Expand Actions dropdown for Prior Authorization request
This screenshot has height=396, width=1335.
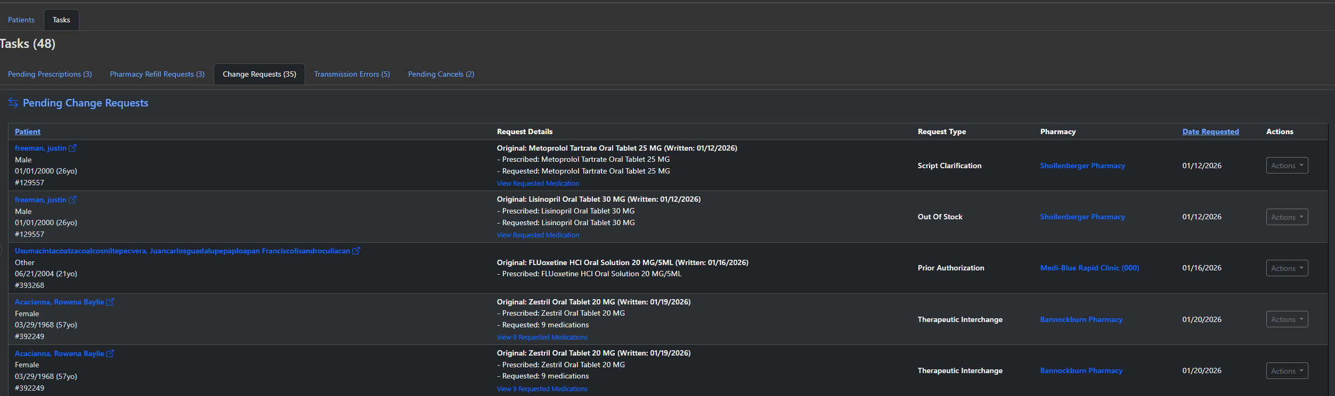click(1287, 268)
